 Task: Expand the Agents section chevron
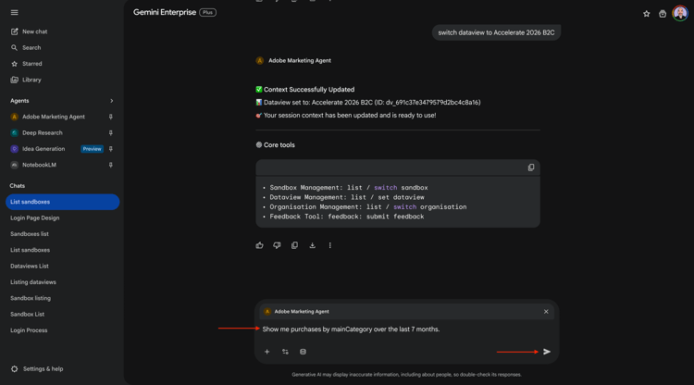coord(112,101)
